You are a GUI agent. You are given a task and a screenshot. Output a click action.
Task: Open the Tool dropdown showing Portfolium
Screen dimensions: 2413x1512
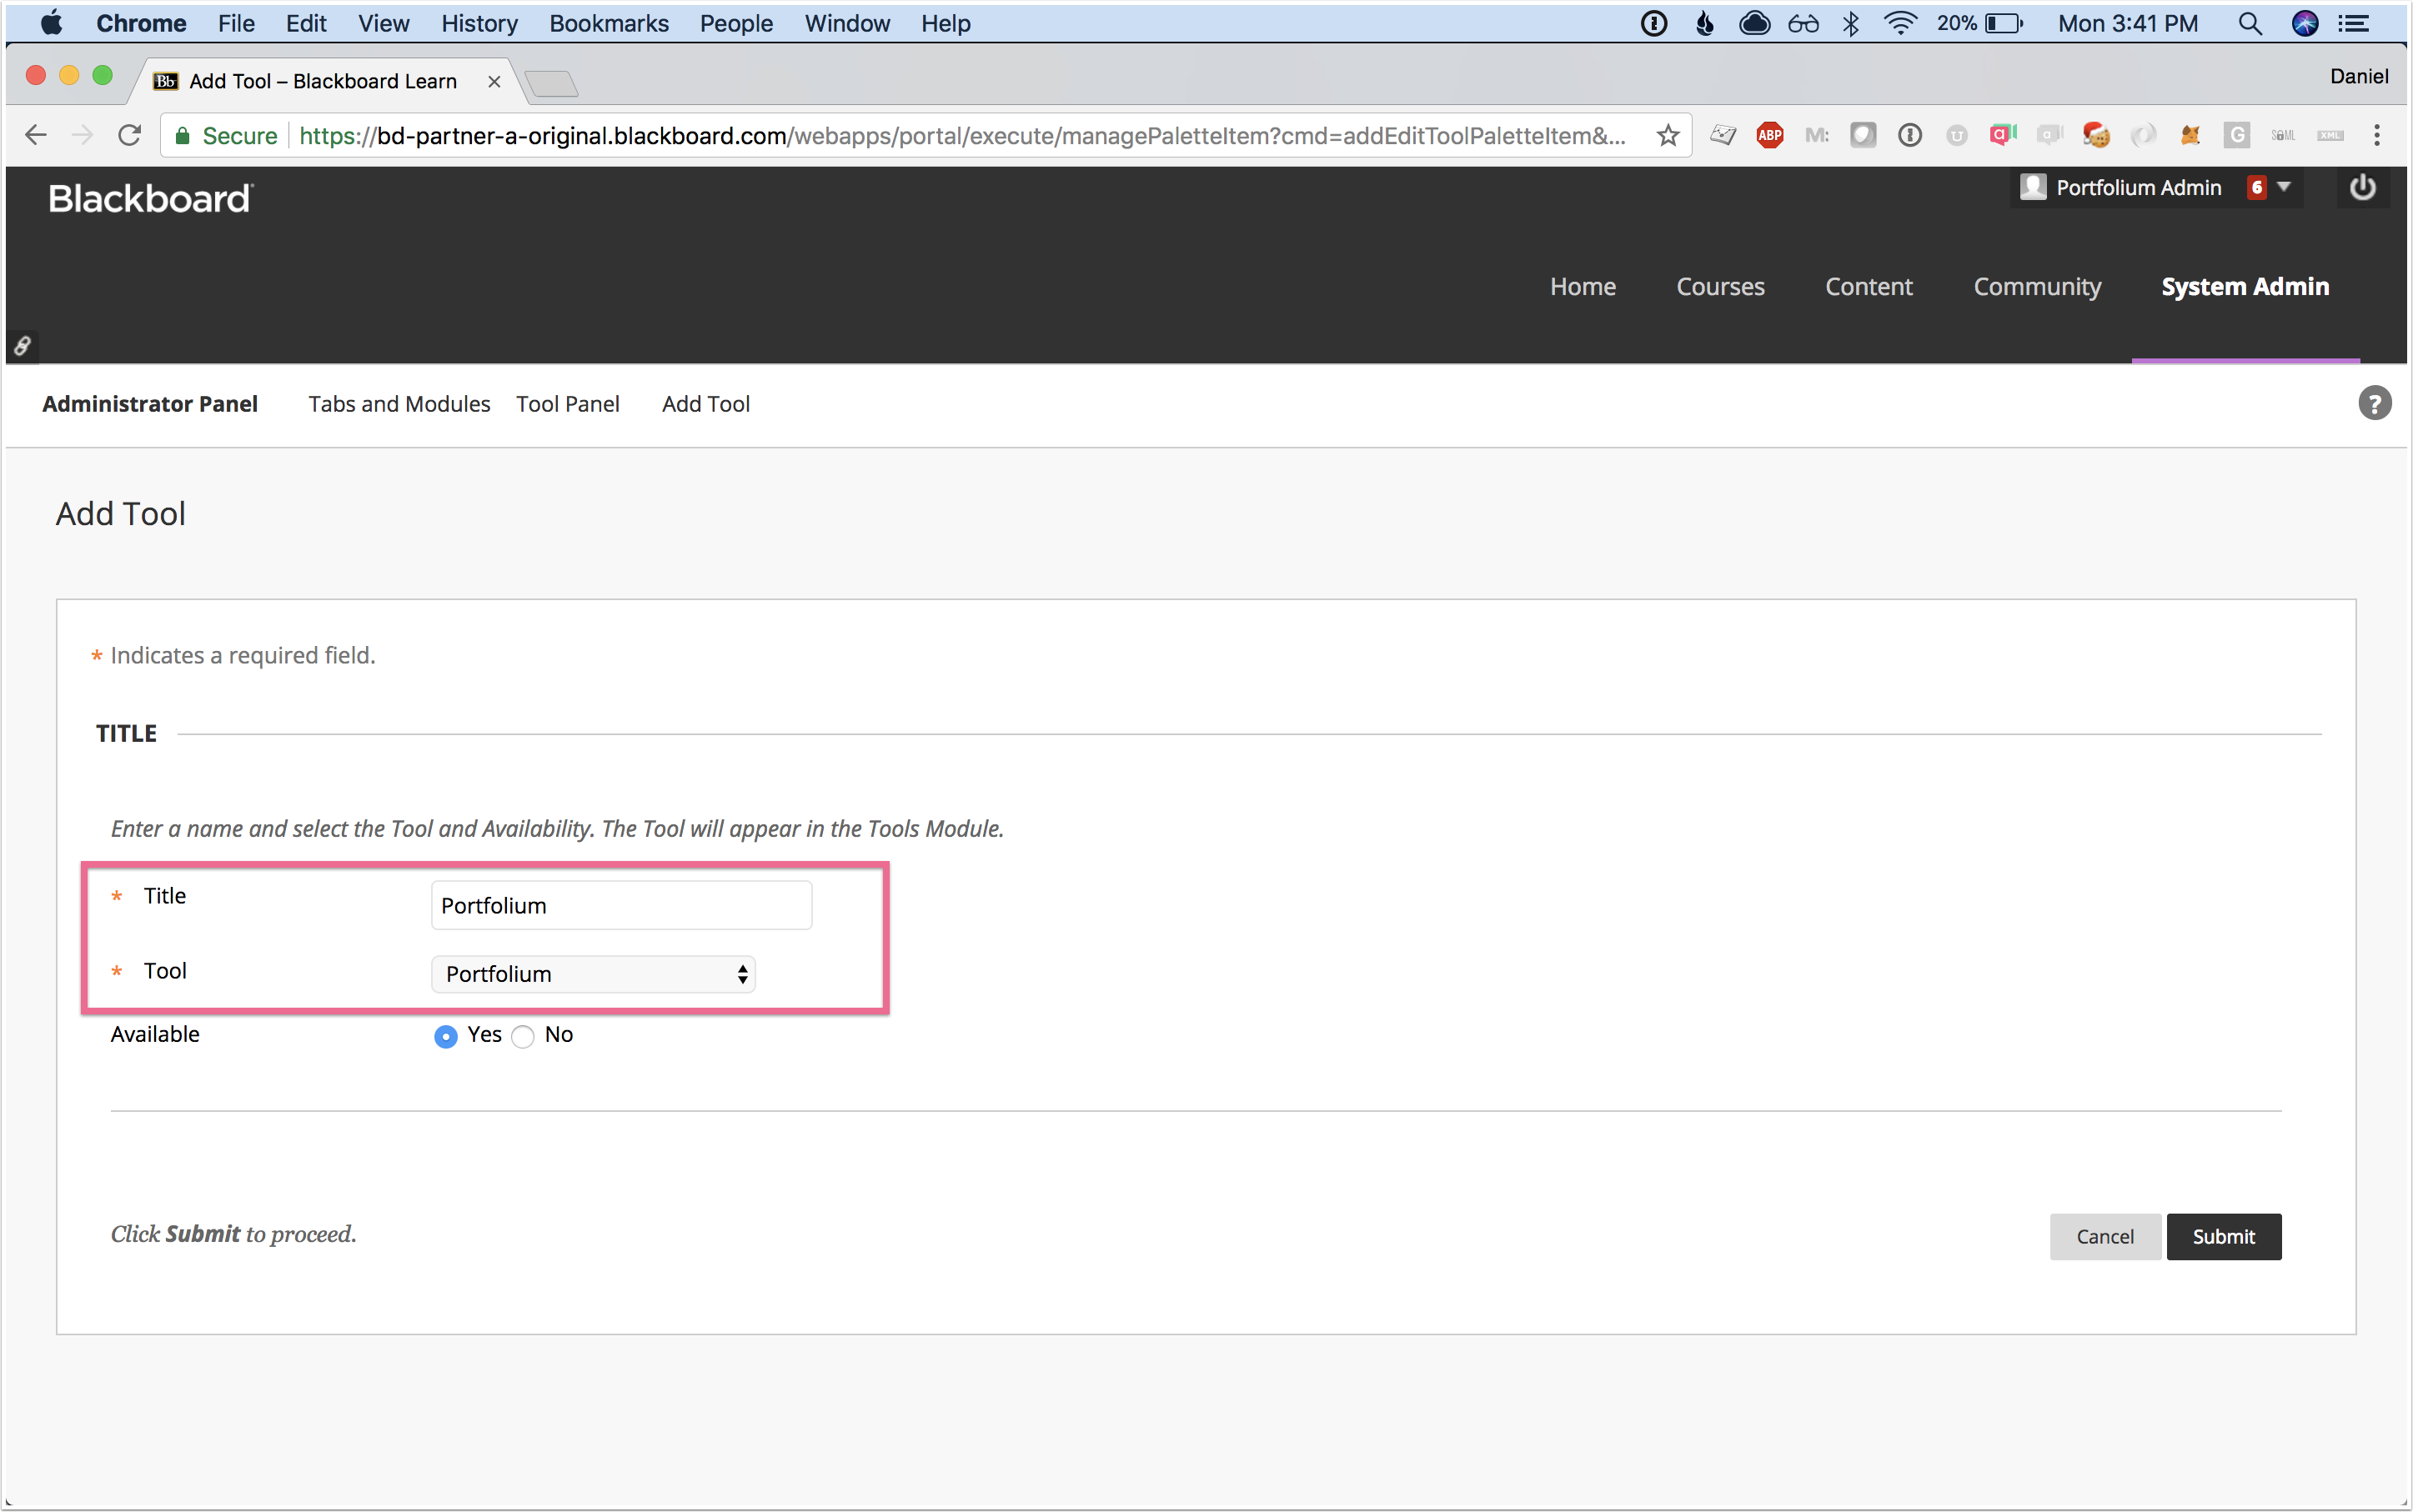click(594, 974)
